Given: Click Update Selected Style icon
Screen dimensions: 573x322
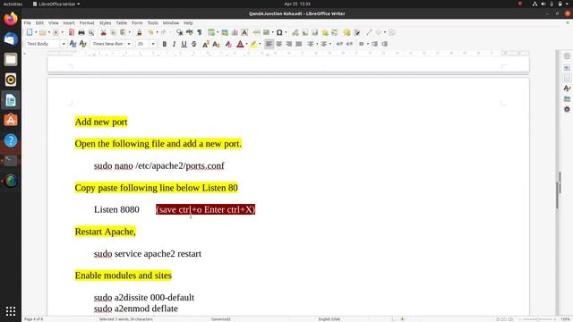Looking at the screenshot, I should pyautogui.click(x=73, y=44).
